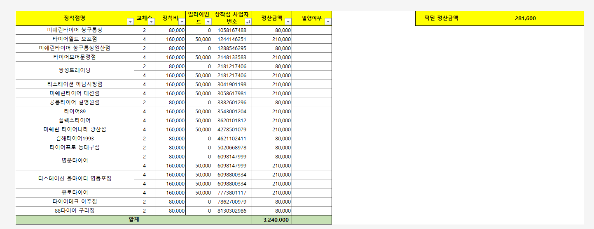Click business number 7773801117 cell
This screenshot has height=229, width=594.
point(232,193)
